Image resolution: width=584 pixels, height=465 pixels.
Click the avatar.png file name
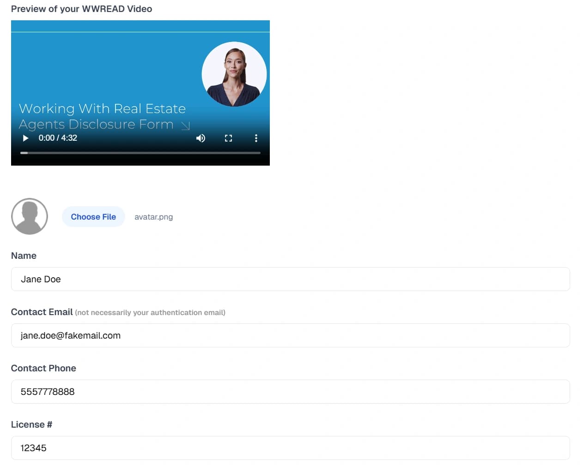(x=153, y=217)
